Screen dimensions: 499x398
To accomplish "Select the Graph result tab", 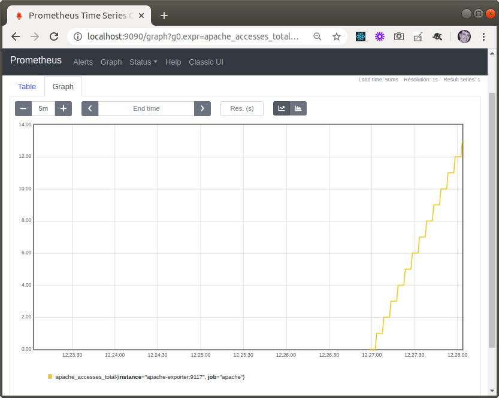I will [x=63, y=86].
